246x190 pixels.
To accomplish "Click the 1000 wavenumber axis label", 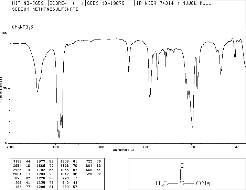I will [x=191, y=147].
